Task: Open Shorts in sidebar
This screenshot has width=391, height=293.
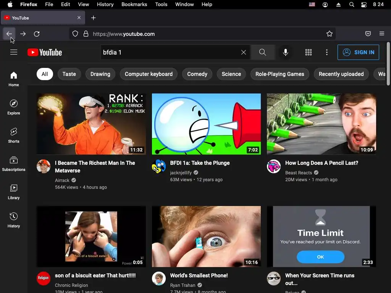Action: pos(14,135)
